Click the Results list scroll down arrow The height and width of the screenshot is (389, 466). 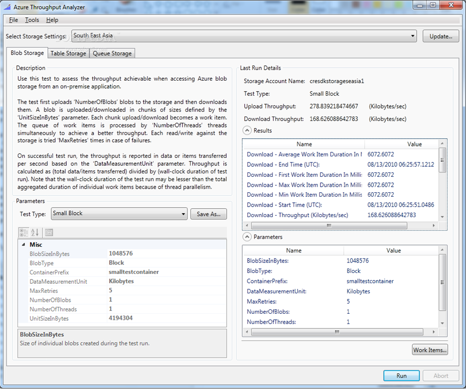(442, 217)
